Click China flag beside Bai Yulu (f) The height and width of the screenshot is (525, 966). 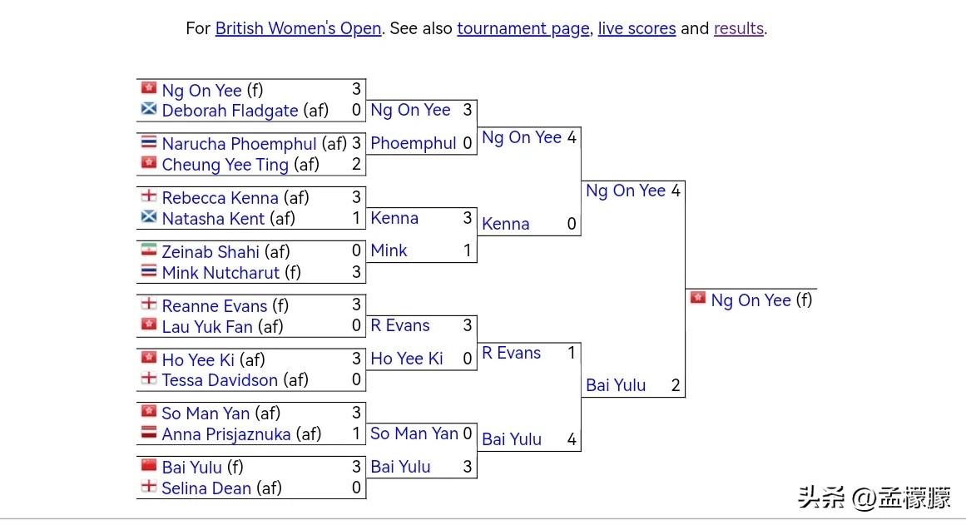149,465
